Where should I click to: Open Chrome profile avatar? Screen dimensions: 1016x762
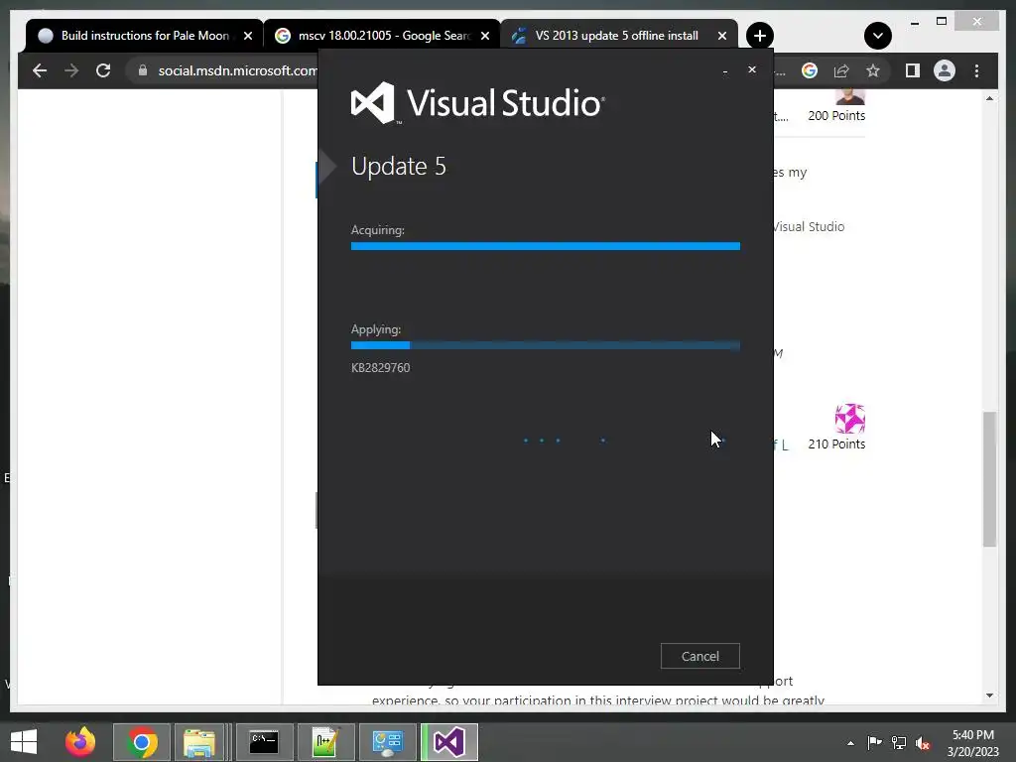945,70
